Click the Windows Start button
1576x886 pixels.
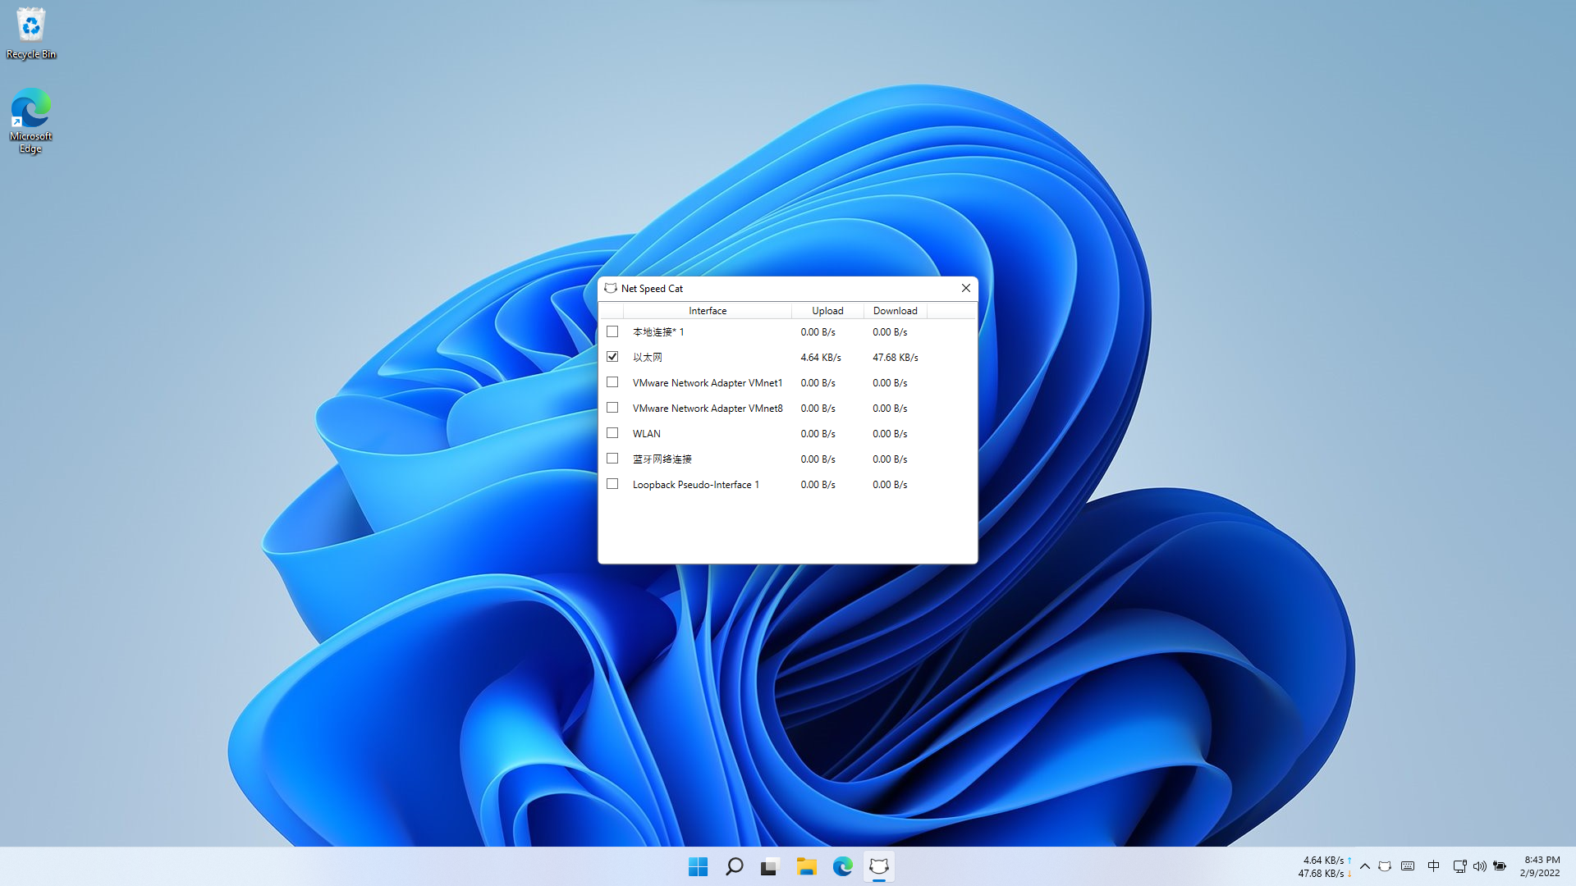click(x=698, y=866)
